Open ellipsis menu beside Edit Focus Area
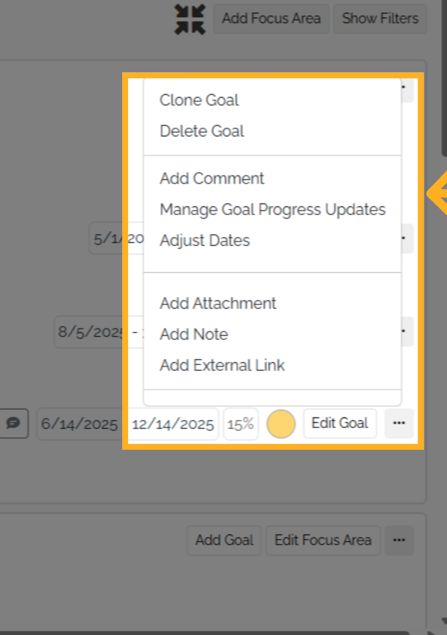Screen dimensions: 447x635 pos(399,540)
